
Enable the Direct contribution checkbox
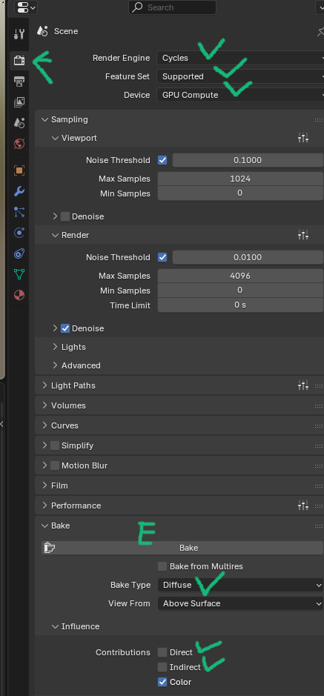(x=162, y=652)
